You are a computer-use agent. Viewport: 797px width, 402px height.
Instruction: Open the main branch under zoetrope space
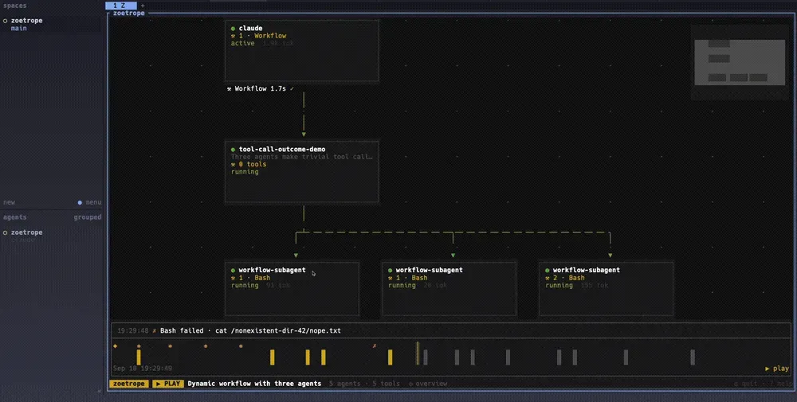coord(19,29)
